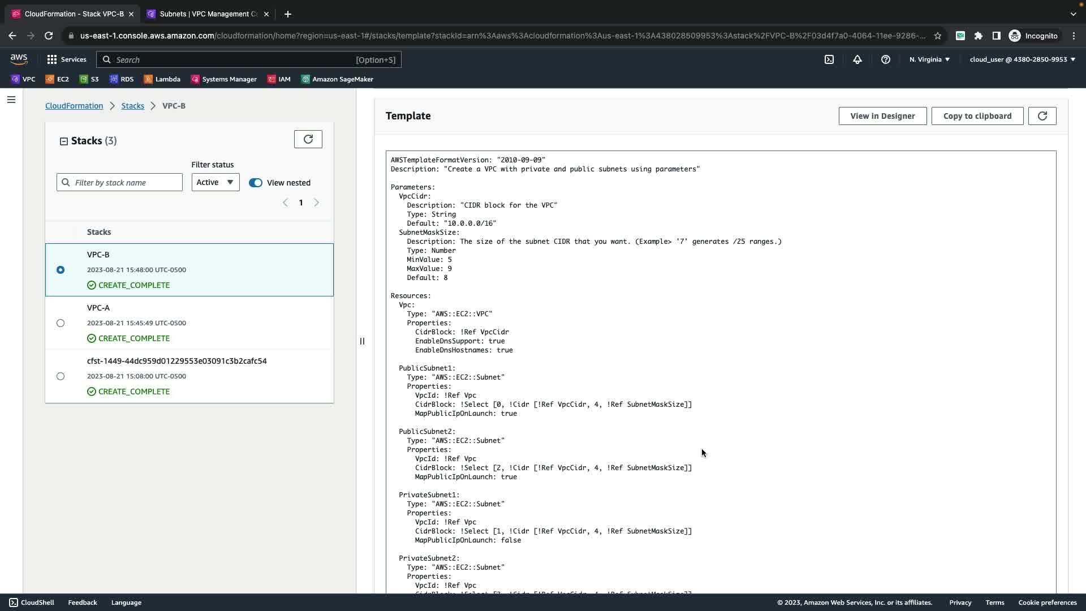Open the Services grid menu
The width and height of the screenshot is (1086, 611).
pos(66,59)
